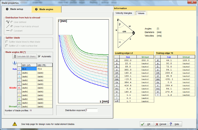The height and width of the screenshot is (130, 198).
Task: Click the Distribution exponent input field
Action: click(x=92, y=110)
